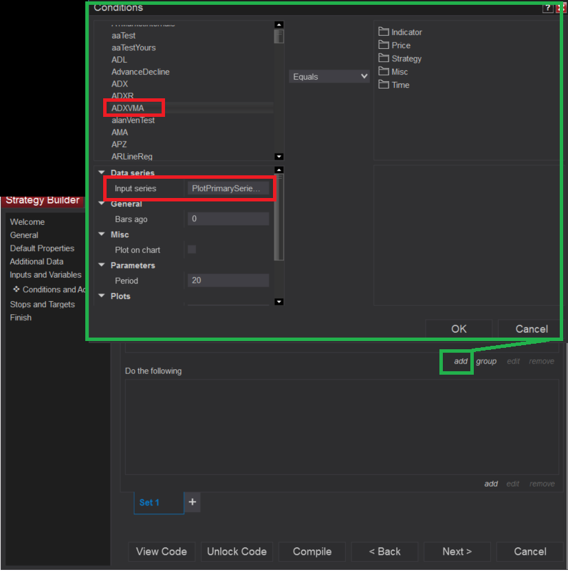Click the < Back button
The height and width of the screenshot is (572, 568).
tap(384, 551)
